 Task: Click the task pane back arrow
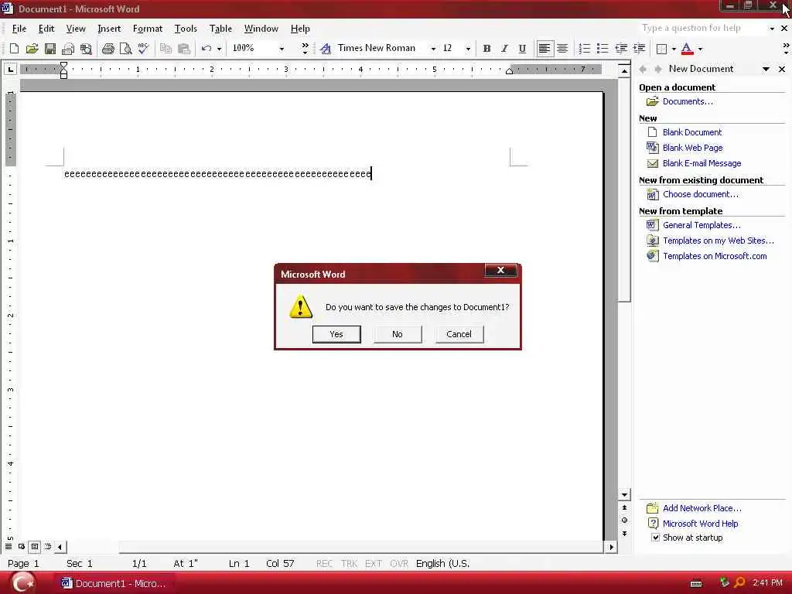[643, 69]
